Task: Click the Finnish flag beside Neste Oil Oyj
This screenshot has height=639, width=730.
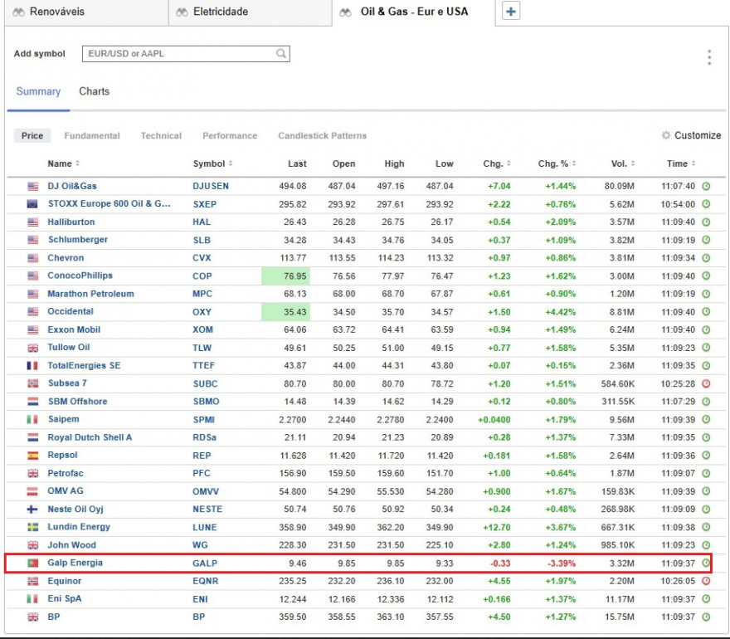Action: click(32, 510)
